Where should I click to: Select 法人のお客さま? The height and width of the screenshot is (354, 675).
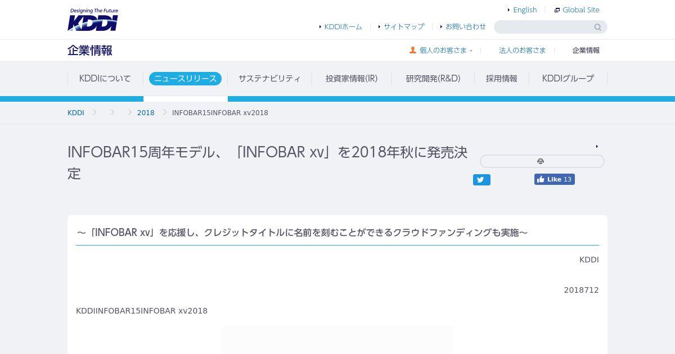(x=523, y=50)
